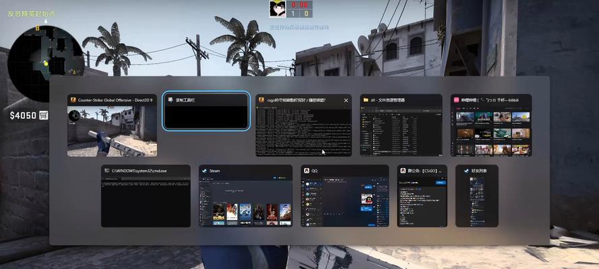Switch to the cmd.exe window preview
The height and width of the screenshot is (269, 599).
pyautogui.click(x=146, y=196)
